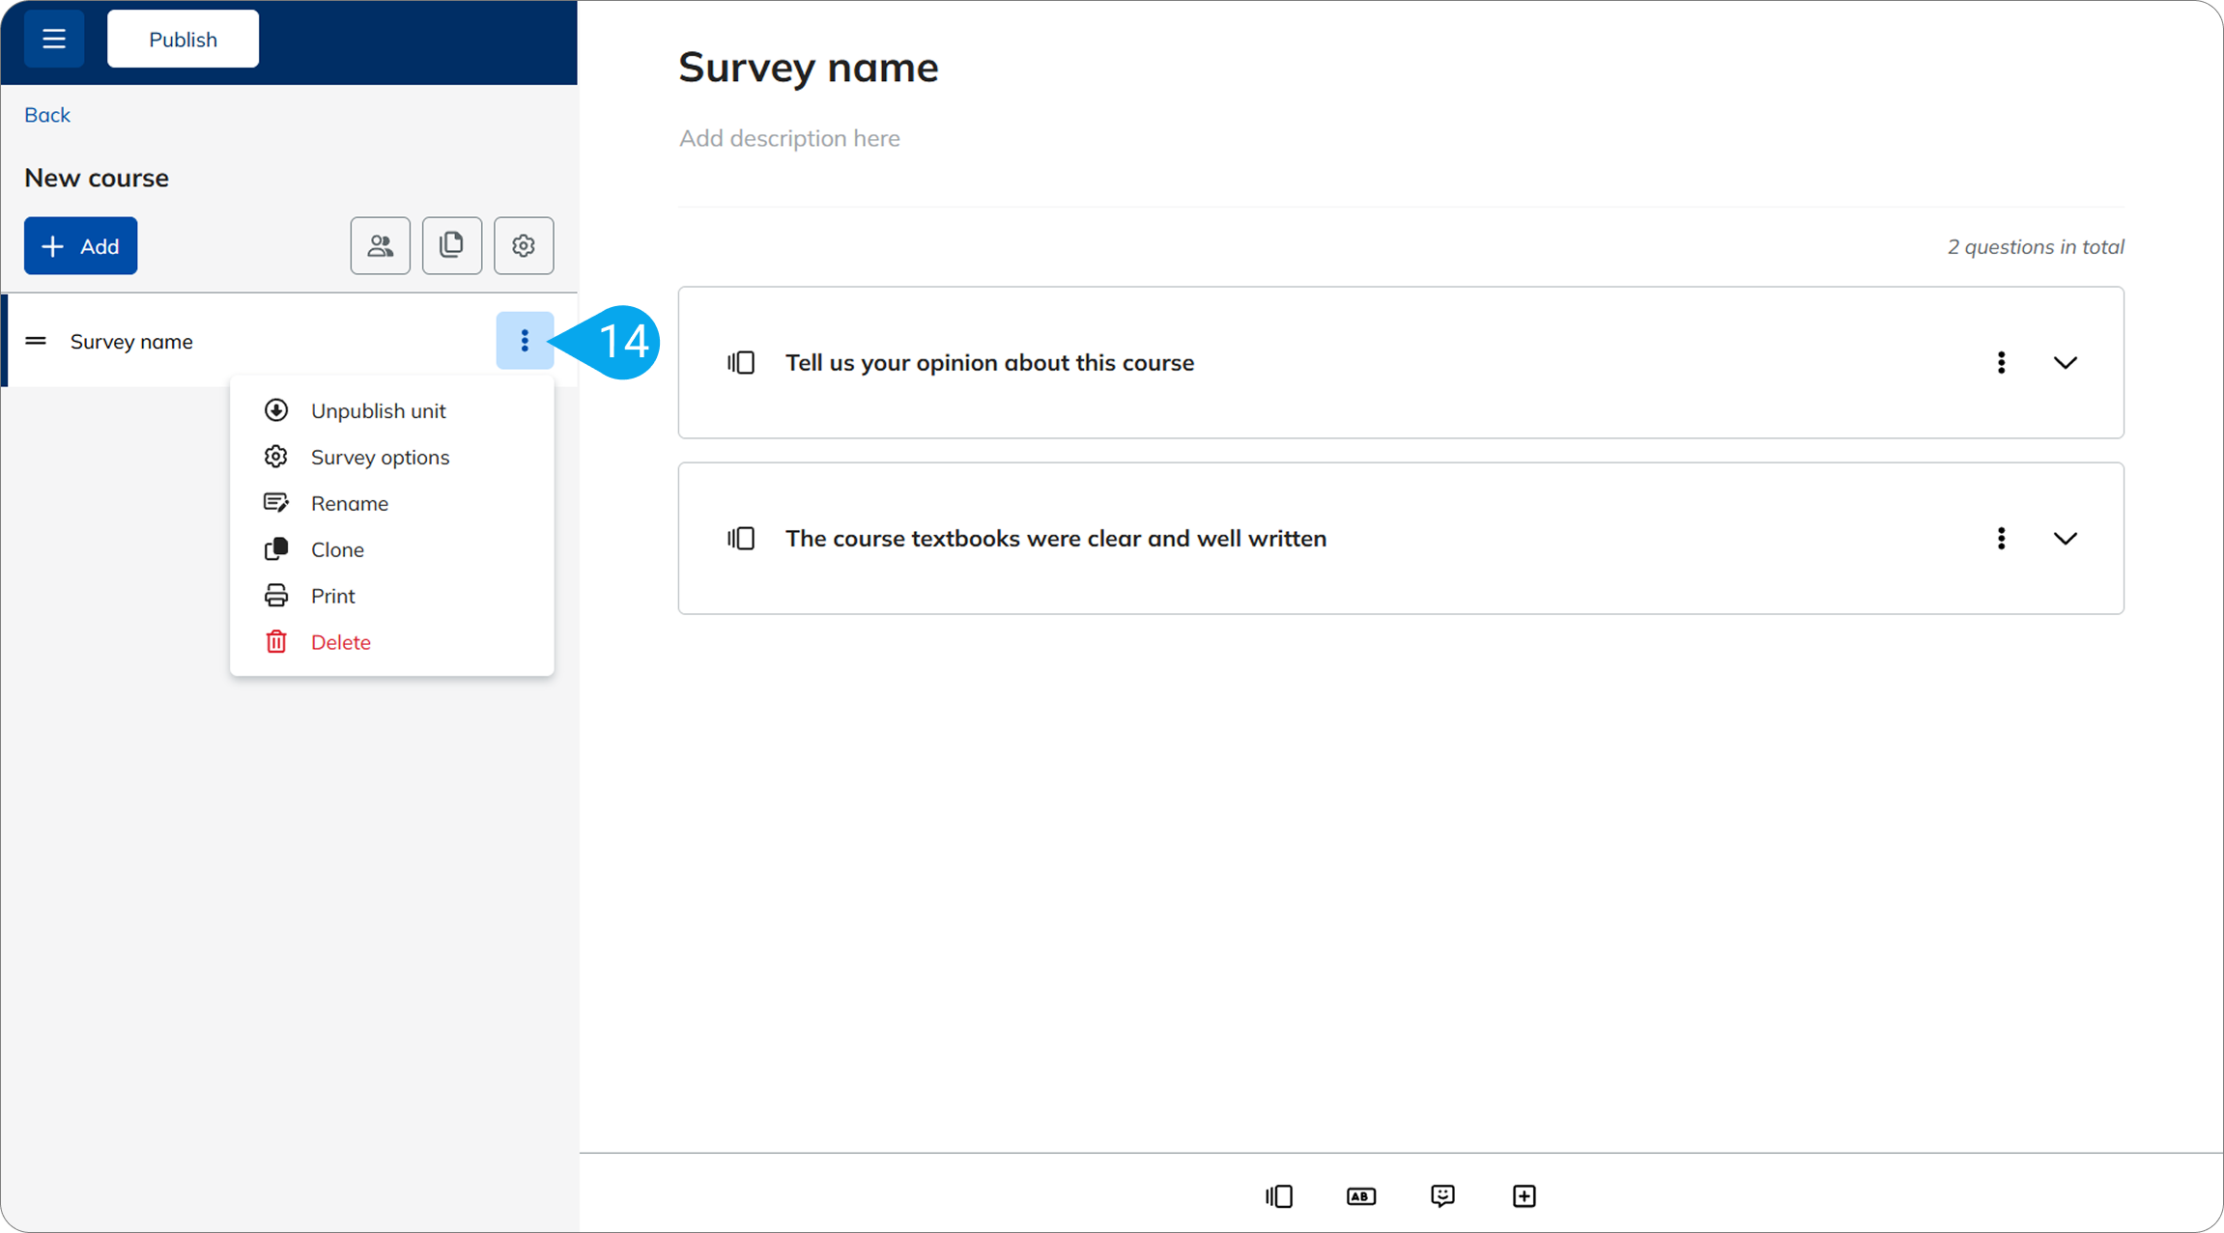Click 'Add description here' field

click(x=789, y=139)
